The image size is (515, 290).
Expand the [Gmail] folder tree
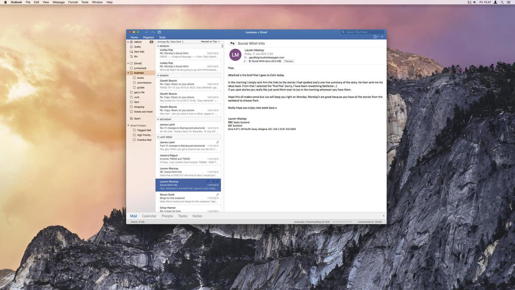point(128,63)
